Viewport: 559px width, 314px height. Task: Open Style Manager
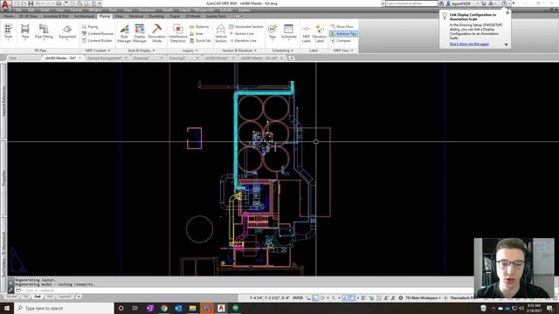click(124, 33)
